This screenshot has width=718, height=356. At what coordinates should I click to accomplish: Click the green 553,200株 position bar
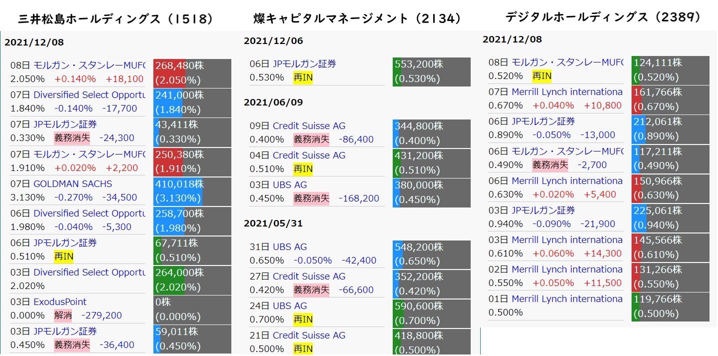[x=431, y=72]
